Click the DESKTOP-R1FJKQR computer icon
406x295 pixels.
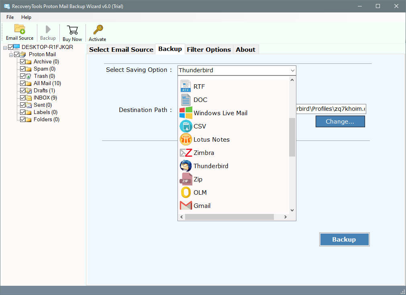click(16, 47)
